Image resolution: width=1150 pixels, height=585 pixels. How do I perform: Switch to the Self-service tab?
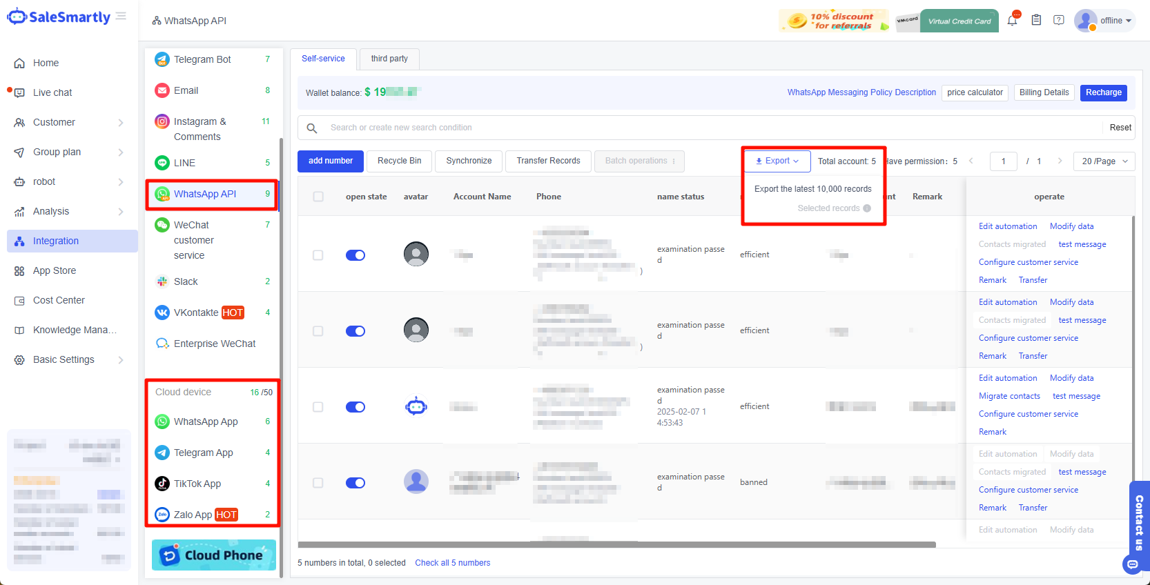coord(323,59)
